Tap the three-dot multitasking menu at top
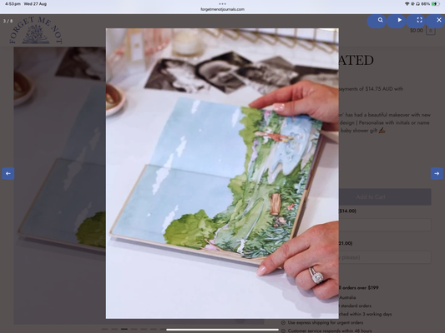Image resolution: width=445 pixels, height=333 pixels. (222, 4)
